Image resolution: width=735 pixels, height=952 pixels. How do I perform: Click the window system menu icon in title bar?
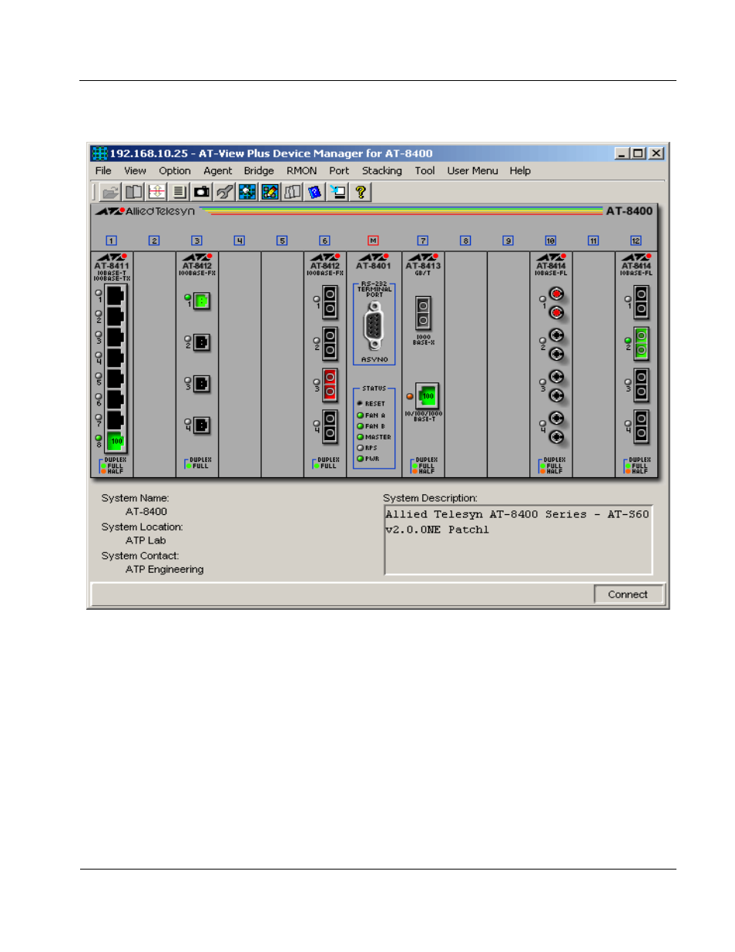coord(99,153)
